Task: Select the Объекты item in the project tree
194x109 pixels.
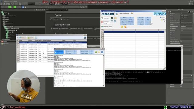Action: (4, 42)
